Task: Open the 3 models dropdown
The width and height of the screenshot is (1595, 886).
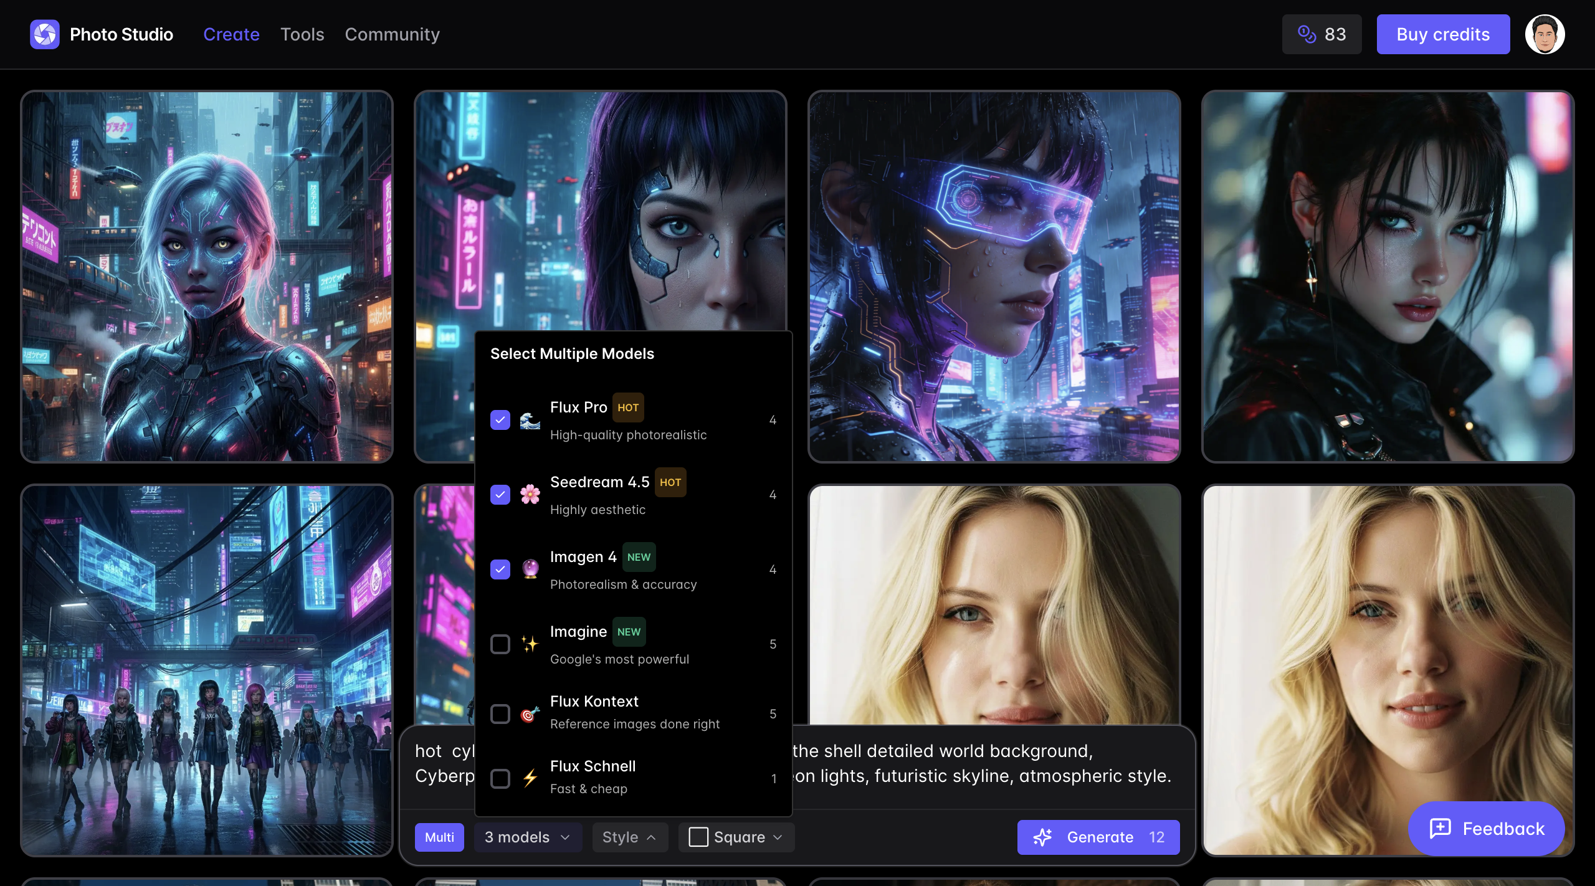Action: 528,837
